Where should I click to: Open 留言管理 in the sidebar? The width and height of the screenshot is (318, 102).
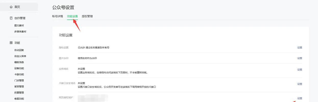click(x=19, y=87)
